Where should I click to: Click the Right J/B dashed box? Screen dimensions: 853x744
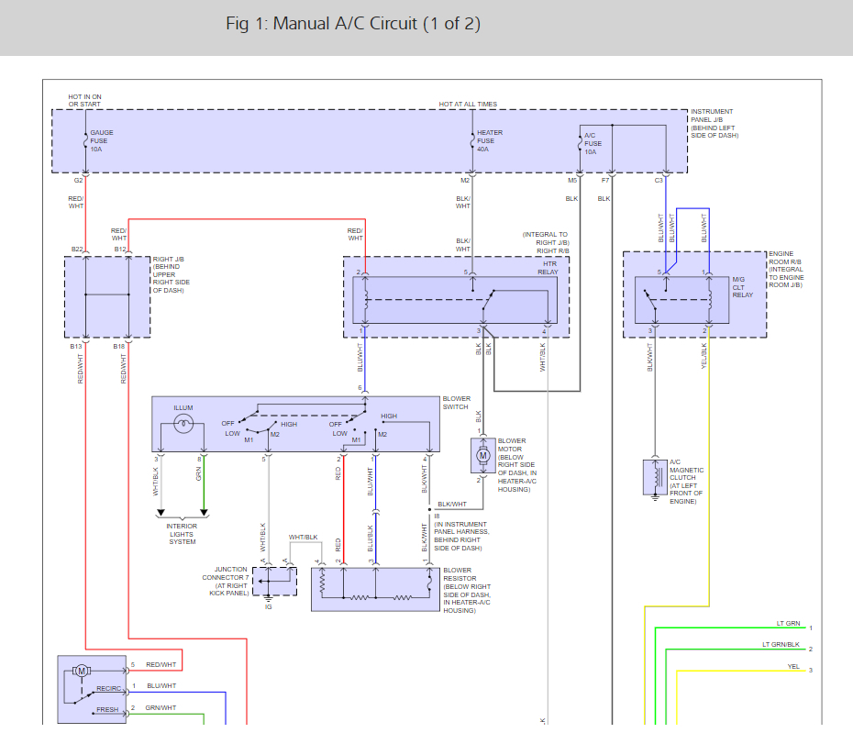(x=107, y=296)
